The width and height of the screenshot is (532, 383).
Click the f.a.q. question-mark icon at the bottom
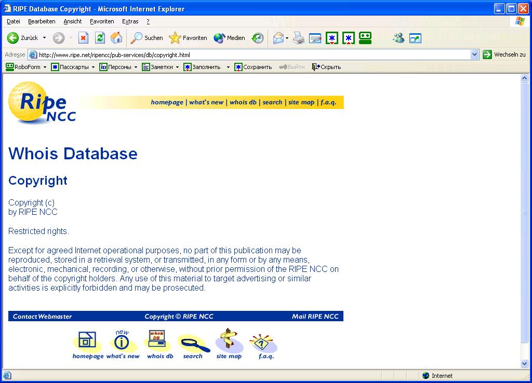point(263,343)
